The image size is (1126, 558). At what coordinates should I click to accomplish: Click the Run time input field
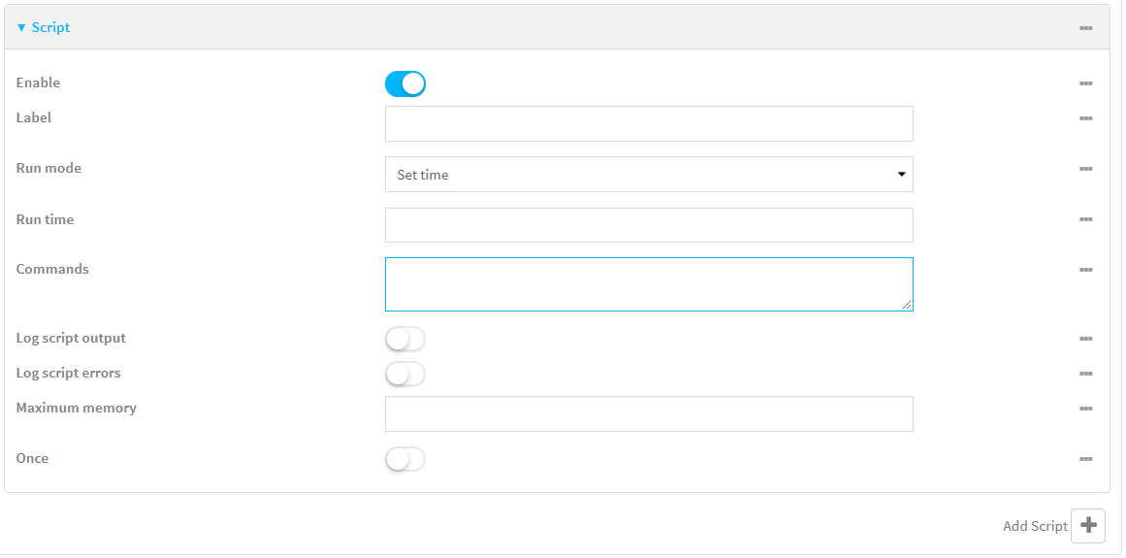(649, 225)
